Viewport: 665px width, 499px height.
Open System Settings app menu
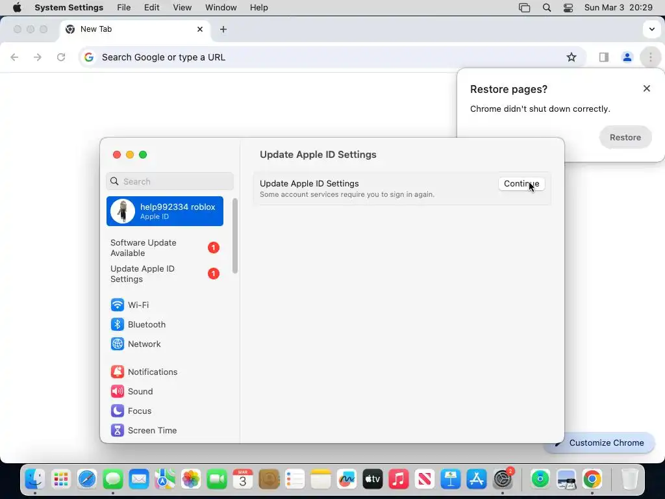pyautogui.click(x=69, y=8)
